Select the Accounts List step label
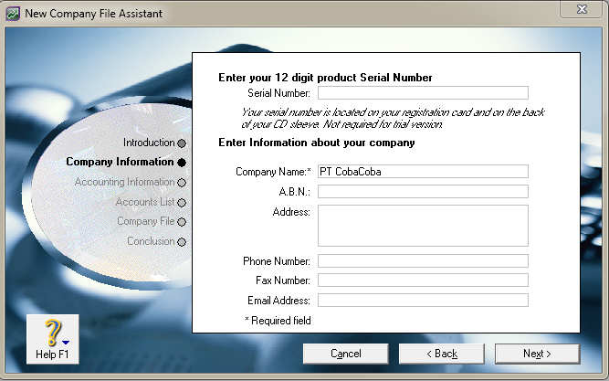609x381 pixels. 145,202
